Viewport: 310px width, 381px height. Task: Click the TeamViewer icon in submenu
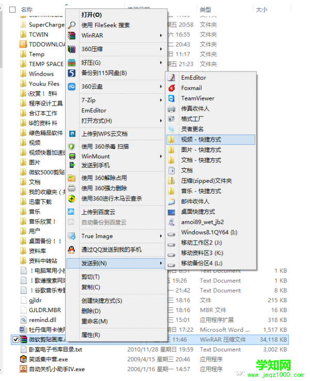tap(172, 98)
